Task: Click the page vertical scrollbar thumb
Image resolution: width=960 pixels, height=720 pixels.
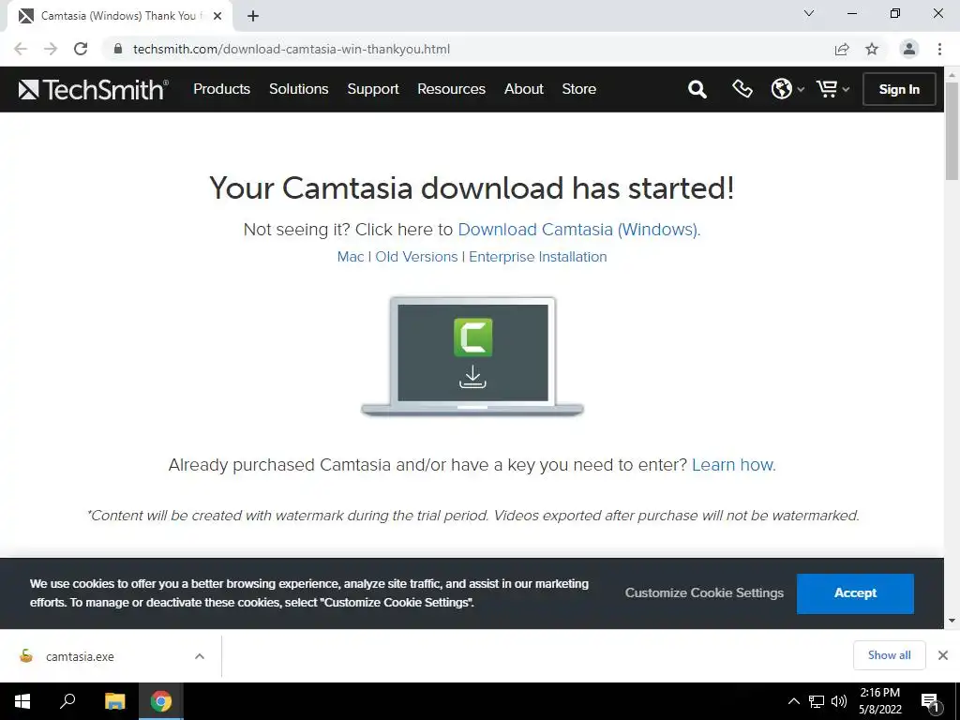Action: [x=952, y=130]
